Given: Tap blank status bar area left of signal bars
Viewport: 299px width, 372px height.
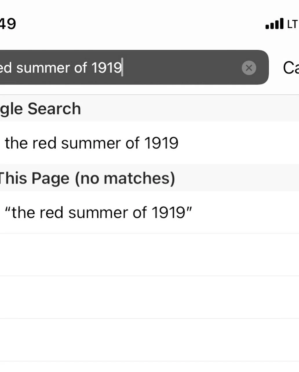Looking at the screenshot, I should [145, 24].
